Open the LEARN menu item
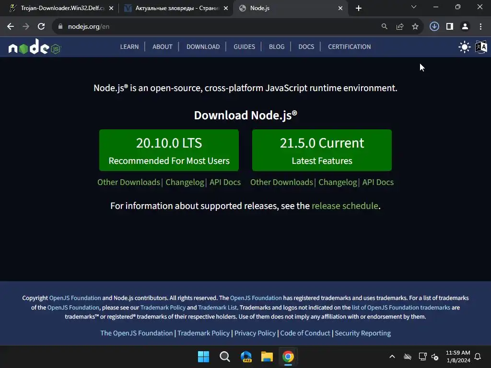 pyautogui.click(x=129, y=46)
